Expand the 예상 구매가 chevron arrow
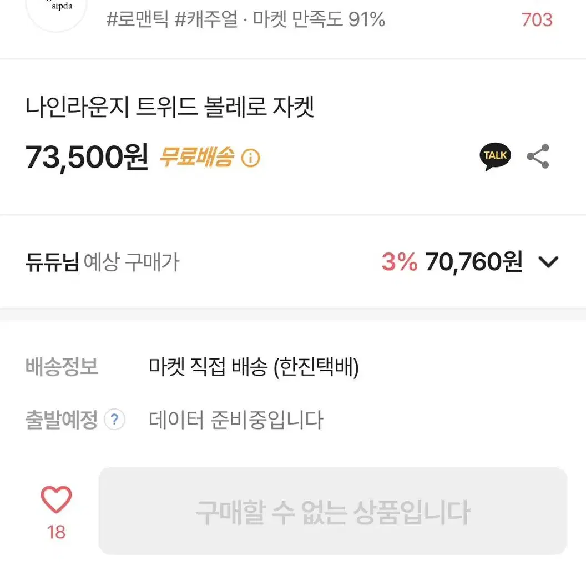Screen dimensions: 586x586 tap(548, 261)
